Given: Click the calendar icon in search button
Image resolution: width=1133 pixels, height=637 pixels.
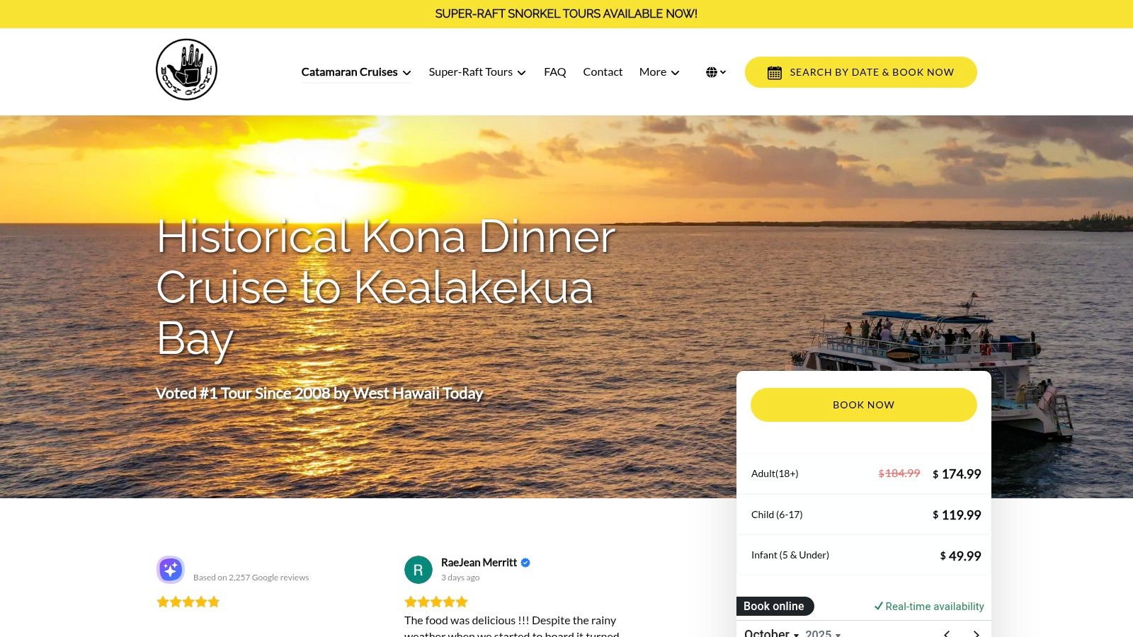Looking at the screenshot, I should pyautogui.click(x=775, y=72).
